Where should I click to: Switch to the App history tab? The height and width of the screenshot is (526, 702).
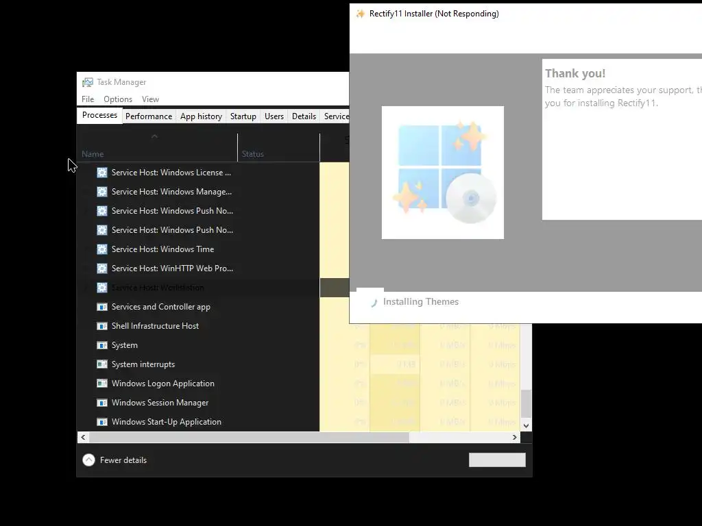click(201, 116)
